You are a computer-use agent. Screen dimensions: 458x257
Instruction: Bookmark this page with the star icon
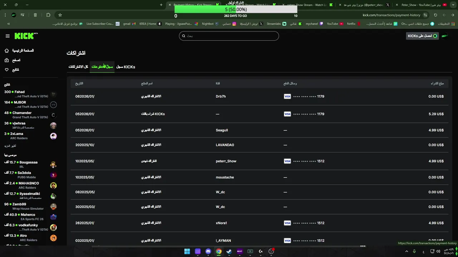click(x=60, y=15)
